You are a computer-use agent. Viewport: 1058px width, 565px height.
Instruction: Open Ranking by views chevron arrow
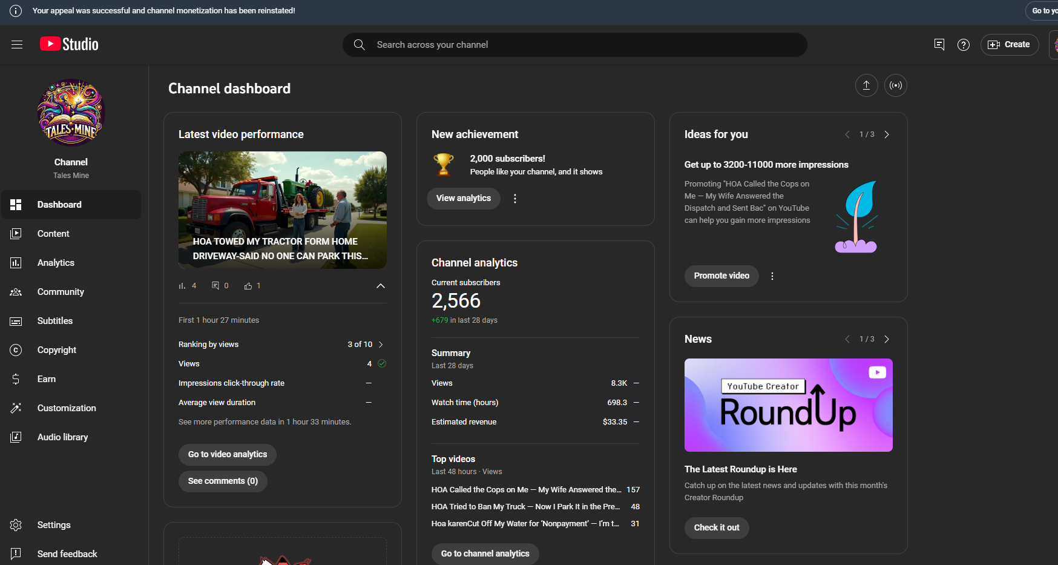381,345
